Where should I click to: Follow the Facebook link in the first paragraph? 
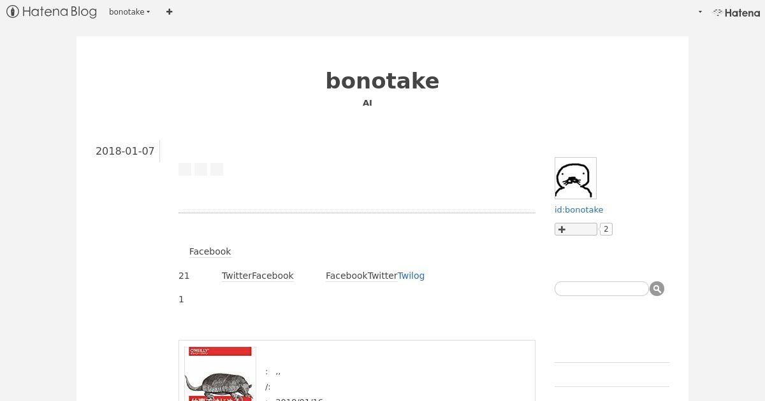(210, 251)
